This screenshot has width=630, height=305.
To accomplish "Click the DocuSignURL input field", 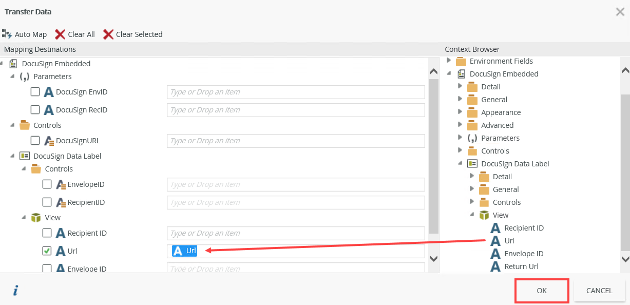I will 296,141.
